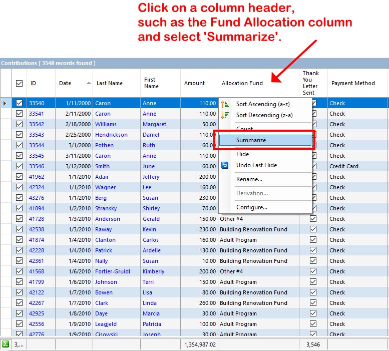The height and width of the screenshot is (351, 389).
Task: Click Date column sort arrow indicator
Action: coord(89,83)
